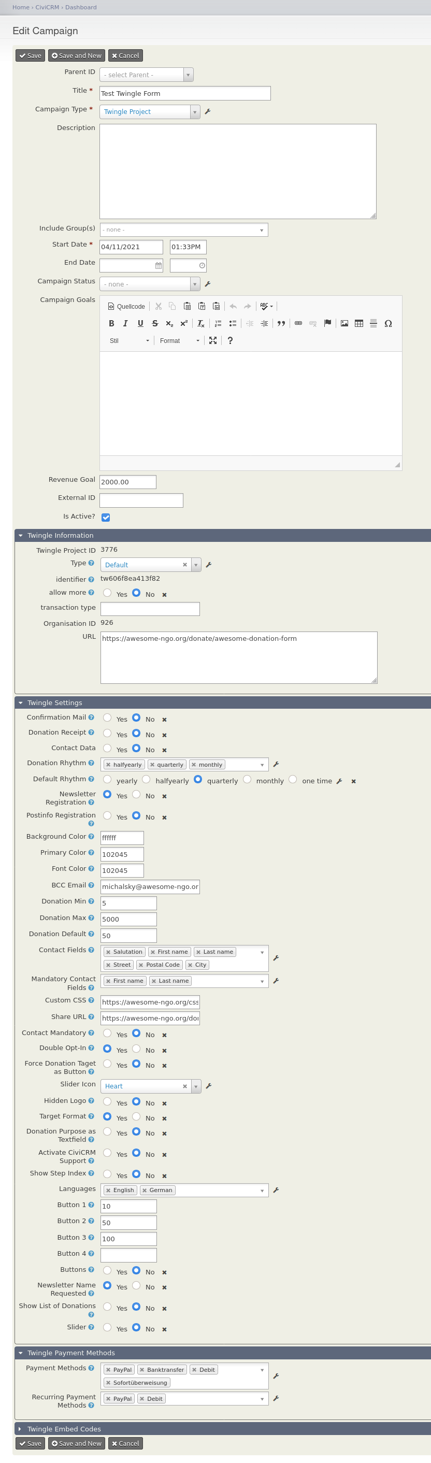Open the Parent ID dropdown

click(147, 75)
